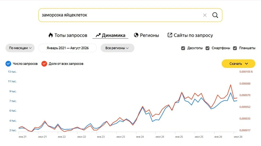The width and height of the screenshot is (261, 146).
Task: Click the июл 22 date label
Action: tap(82, 137)
